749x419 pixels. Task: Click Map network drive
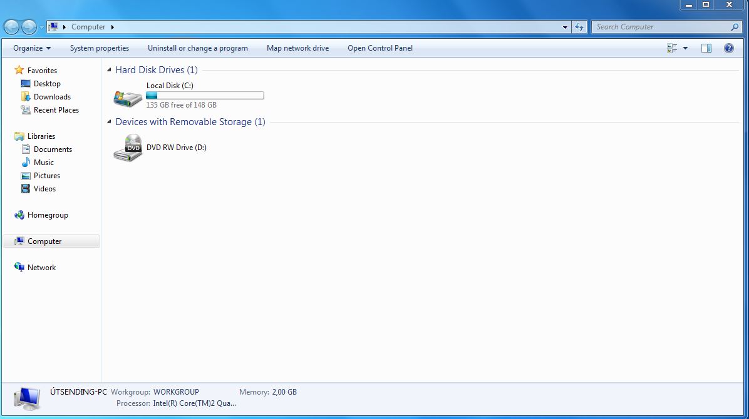click(297, 48)
